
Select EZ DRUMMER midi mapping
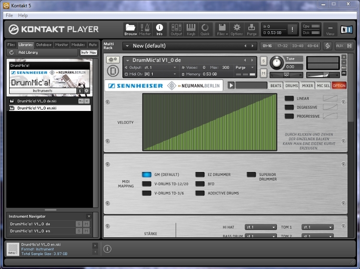tap(200, 174)
